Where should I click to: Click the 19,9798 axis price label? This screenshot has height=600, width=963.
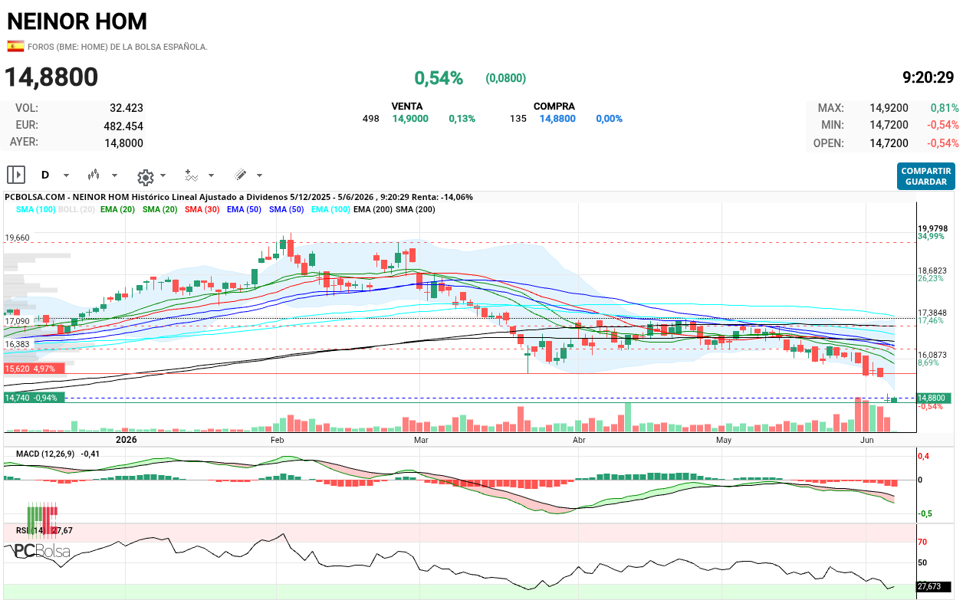pyautogui.click(x=934, y=228)
